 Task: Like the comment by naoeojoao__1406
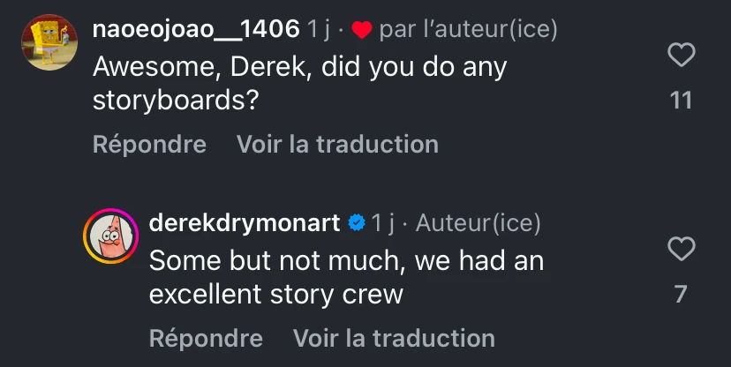(681, 56)
